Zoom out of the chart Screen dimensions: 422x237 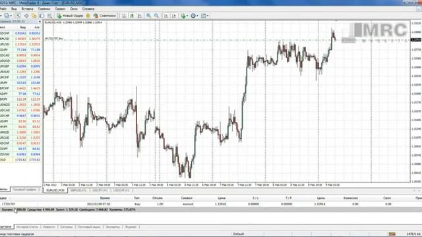tap(156, 16)
